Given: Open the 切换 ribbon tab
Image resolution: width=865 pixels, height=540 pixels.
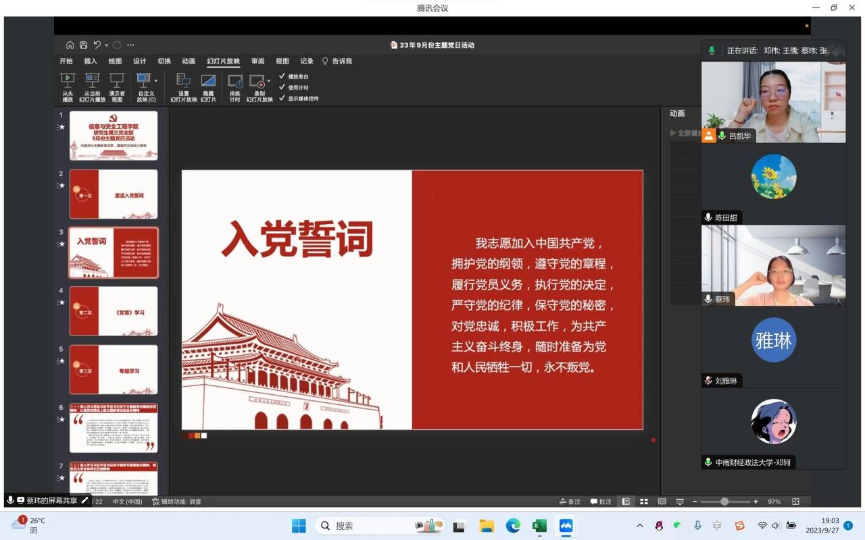Looking at the screenshot, I should (x=164, y=61).
